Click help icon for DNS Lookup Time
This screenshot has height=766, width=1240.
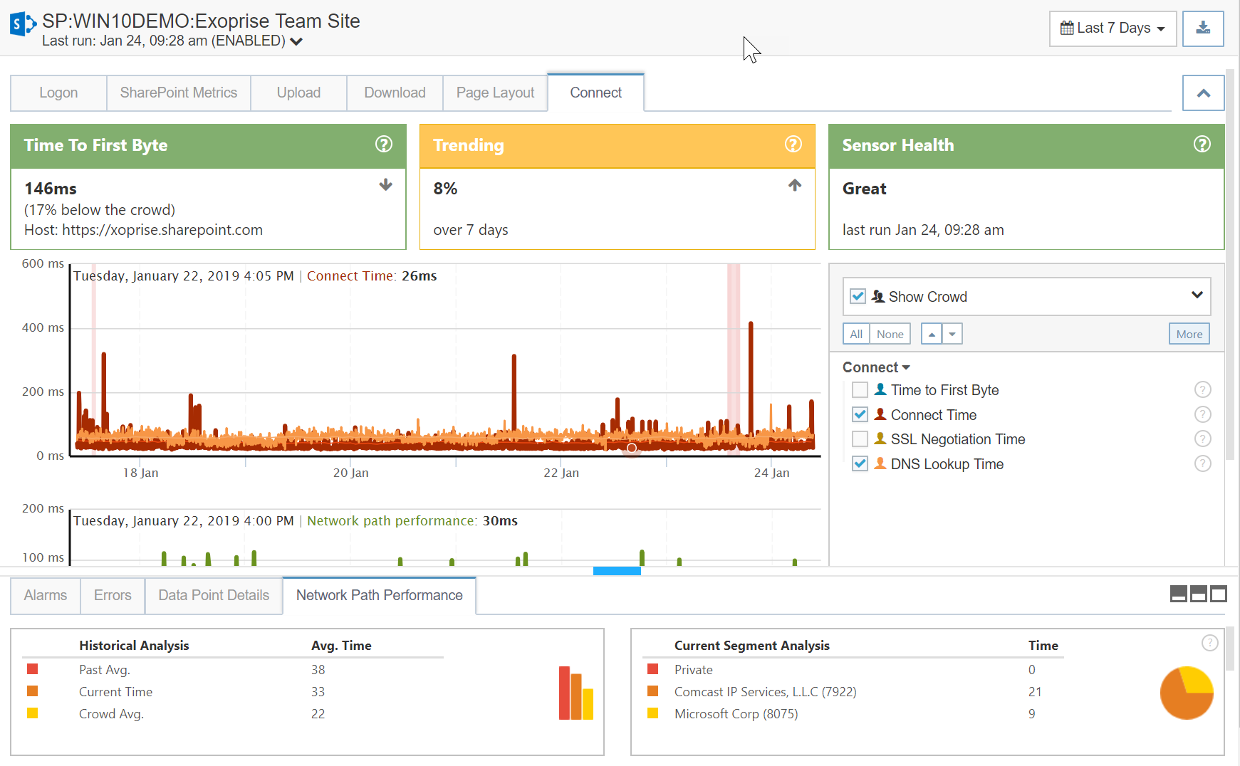point(1202,463)
